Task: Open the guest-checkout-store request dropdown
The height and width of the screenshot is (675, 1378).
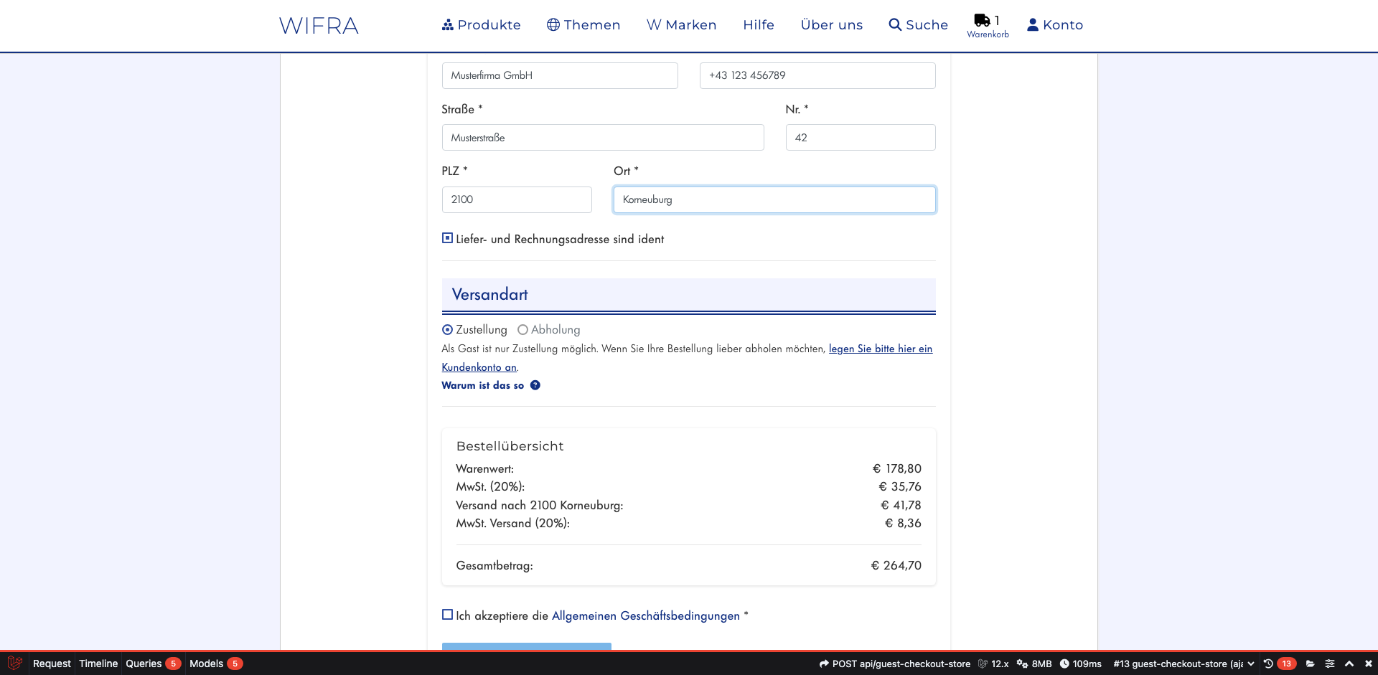Action: (1183, 664)
